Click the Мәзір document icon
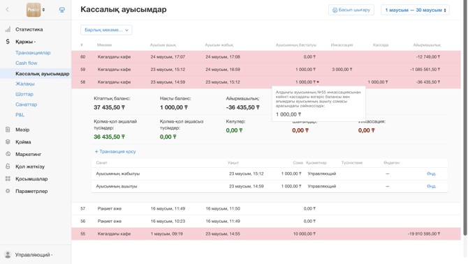Screen dimensions: 468x264 click(8, 130)
